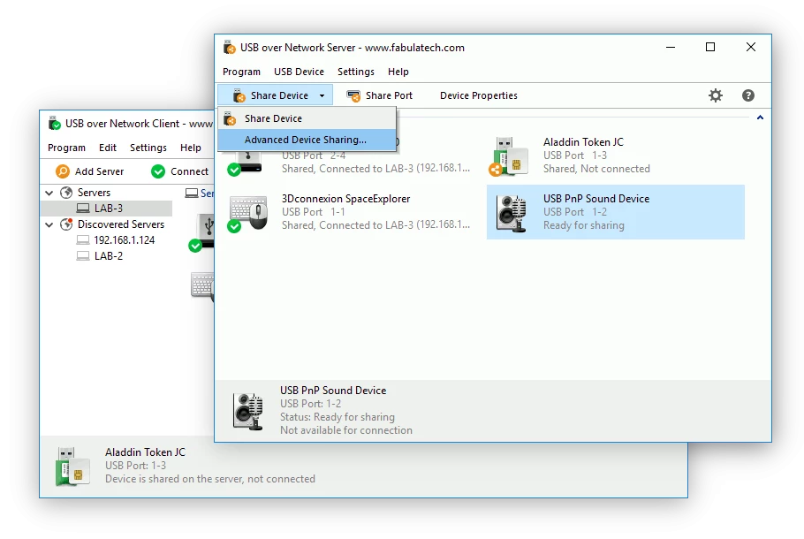Viewport: 804px width, 539px height.
Task: Open the Server window Help menu
Action: click(398, 72)
